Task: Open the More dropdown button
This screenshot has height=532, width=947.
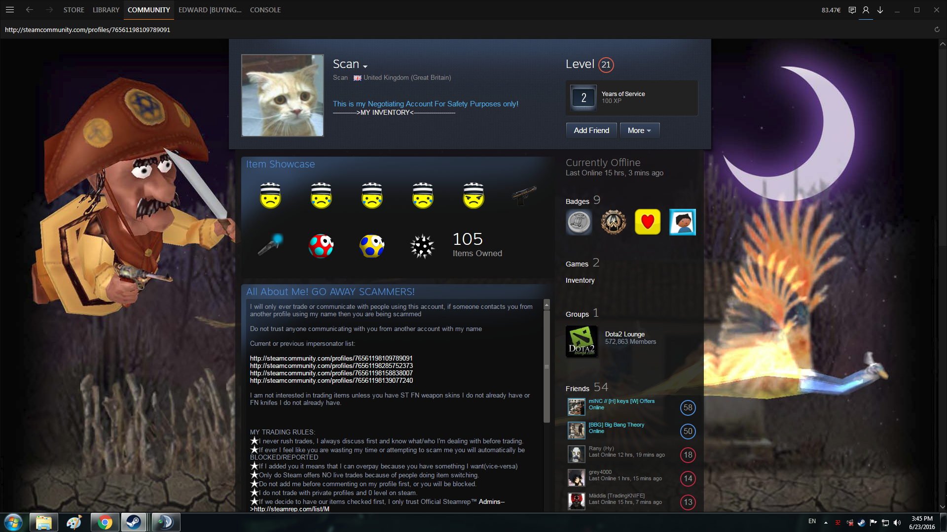Action: pos(639,131)
